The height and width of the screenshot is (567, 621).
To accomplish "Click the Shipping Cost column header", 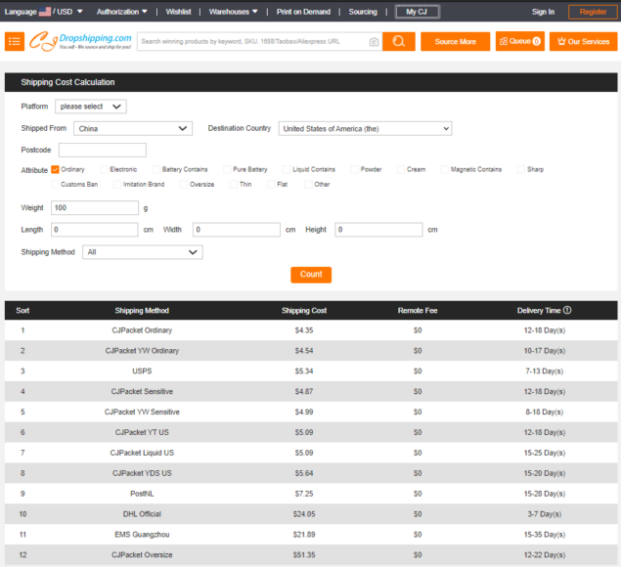I will pyautogui.click(x=304, y=311).
